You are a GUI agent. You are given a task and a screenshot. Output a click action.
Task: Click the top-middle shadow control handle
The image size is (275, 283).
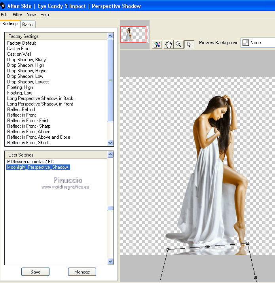tap(208, 246)
